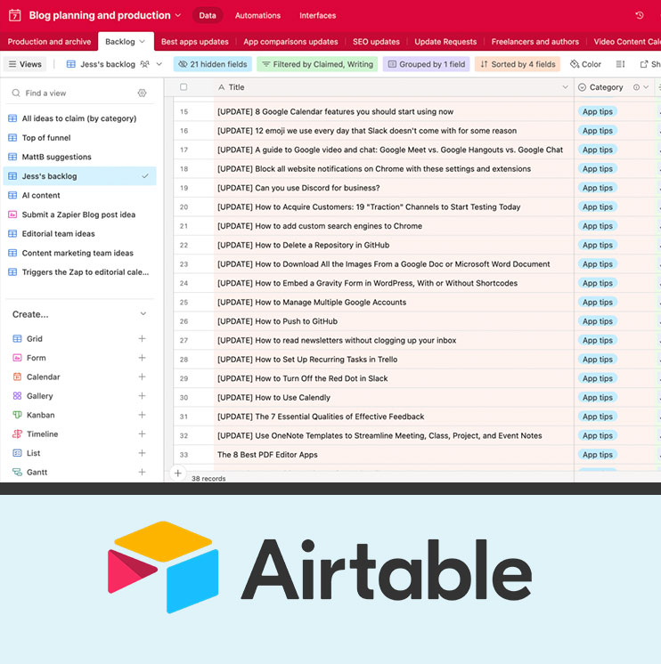Open the Title column dropdown arrow
661x664 pixels.
click(565, 87)
